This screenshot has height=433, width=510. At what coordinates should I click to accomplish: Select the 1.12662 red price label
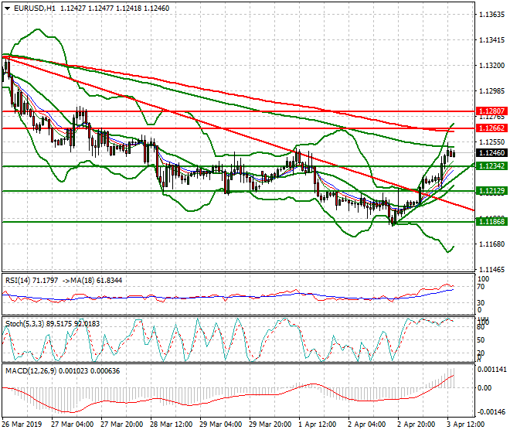point(491,128)
